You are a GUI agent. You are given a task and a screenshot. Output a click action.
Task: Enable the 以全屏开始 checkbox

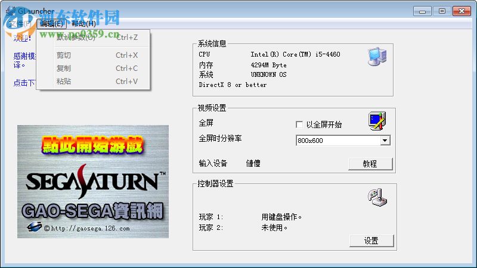299,124
